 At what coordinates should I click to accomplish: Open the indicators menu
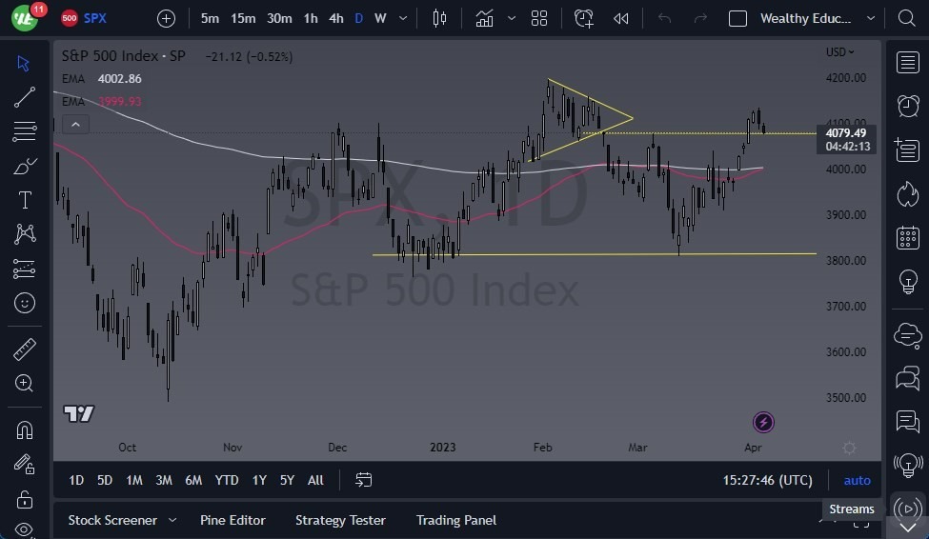pos(484,18)
